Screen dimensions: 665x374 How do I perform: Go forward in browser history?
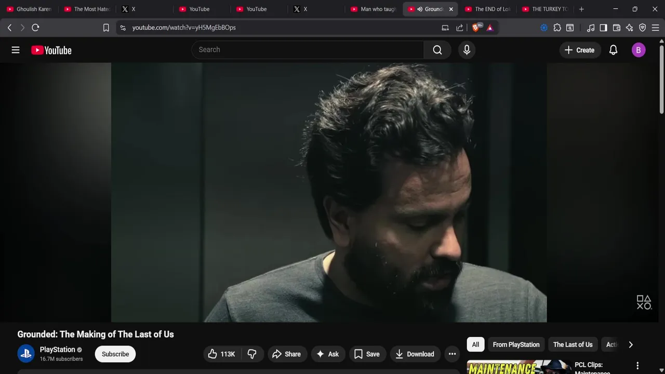point(22,28)
